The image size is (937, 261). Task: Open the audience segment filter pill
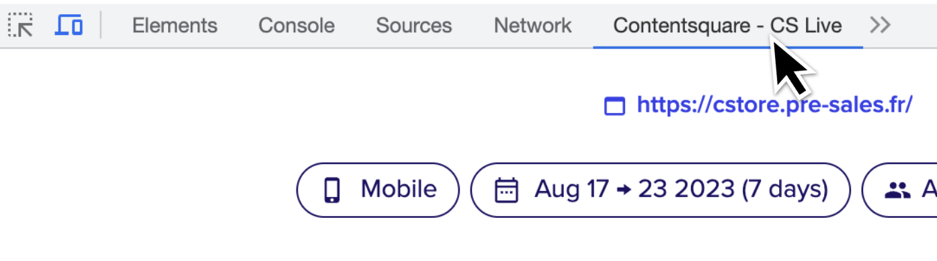899,190
